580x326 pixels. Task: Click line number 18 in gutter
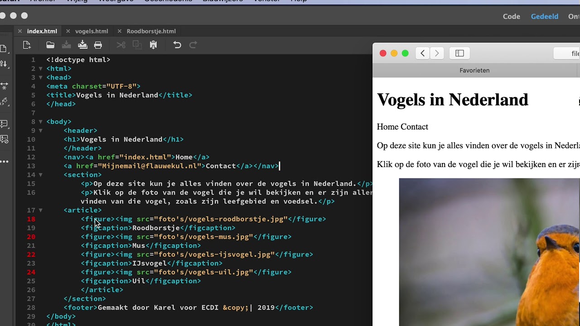tap(31, 219)
